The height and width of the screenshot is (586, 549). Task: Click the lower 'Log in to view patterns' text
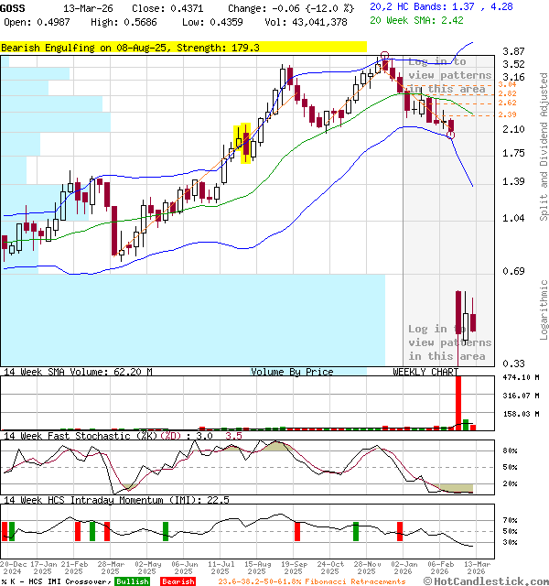coord(448,342)
